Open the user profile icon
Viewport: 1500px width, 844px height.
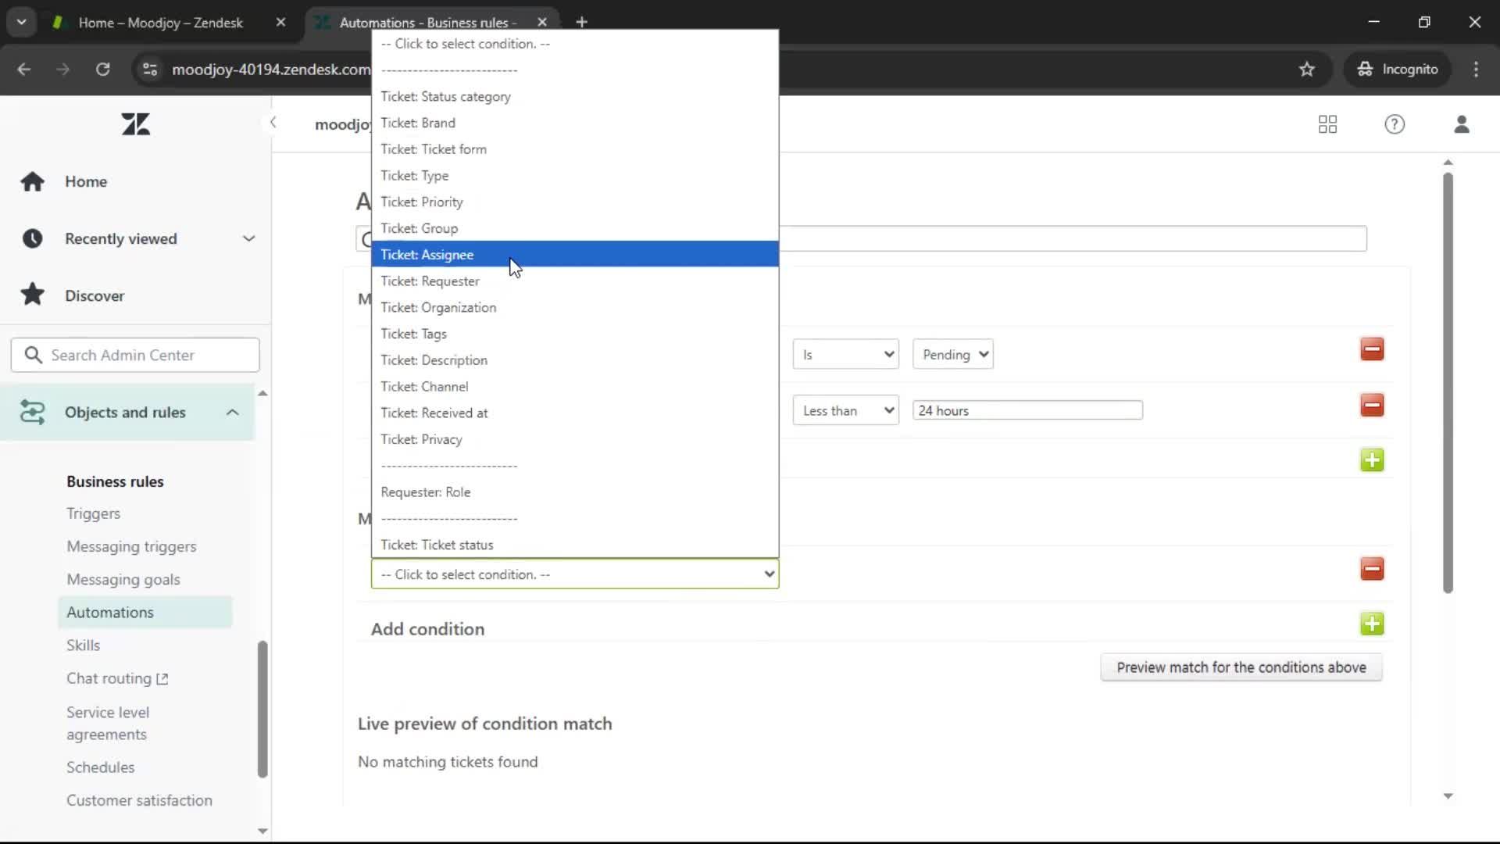click(x=1462, y=124)
